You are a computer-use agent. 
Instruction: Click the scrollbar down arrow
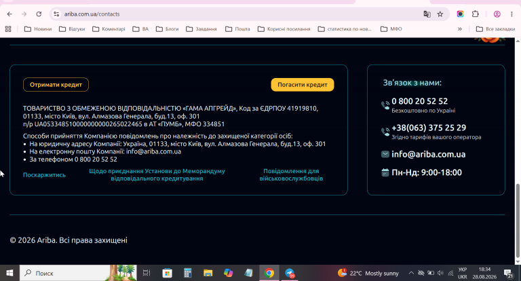pos(518,262)
